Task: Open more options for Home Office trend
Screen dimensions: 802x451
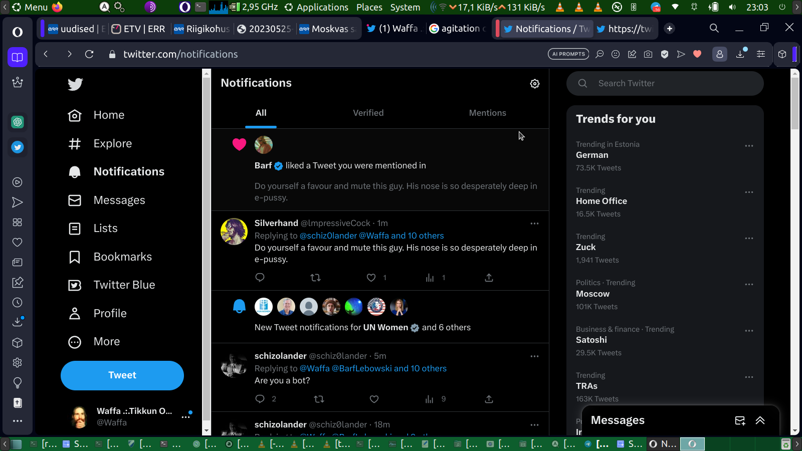Action: coord(749,192)
